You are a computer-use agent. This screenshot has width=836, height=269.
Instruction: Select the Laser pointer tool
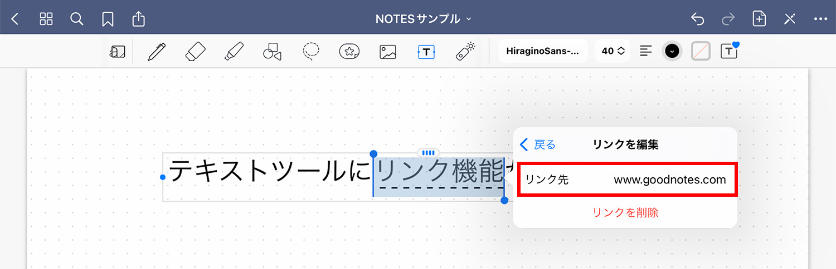coord(465,51)
